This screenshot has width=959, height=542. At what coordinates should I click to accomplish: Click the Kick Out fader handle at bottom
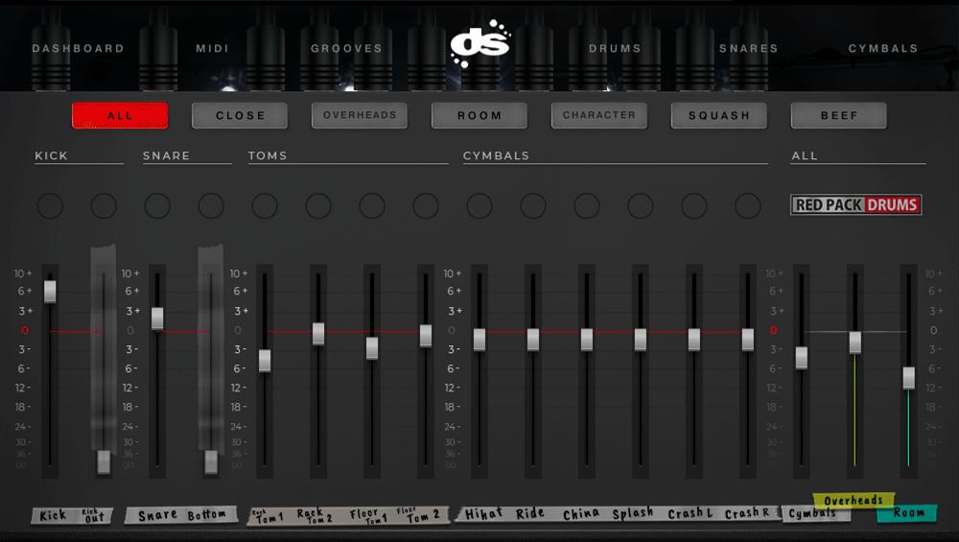tap(104, 461)
